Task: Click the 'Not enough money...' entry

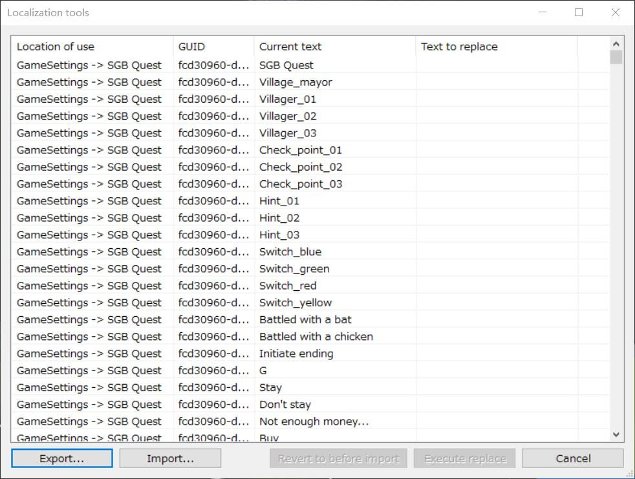Action: tap(310, 422)
